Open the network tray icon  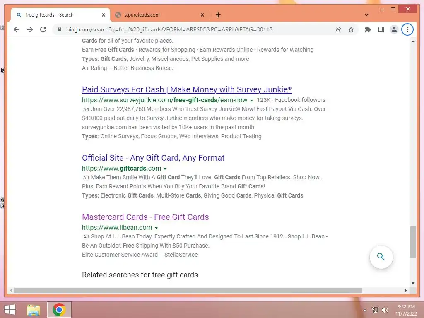(375, 310)
